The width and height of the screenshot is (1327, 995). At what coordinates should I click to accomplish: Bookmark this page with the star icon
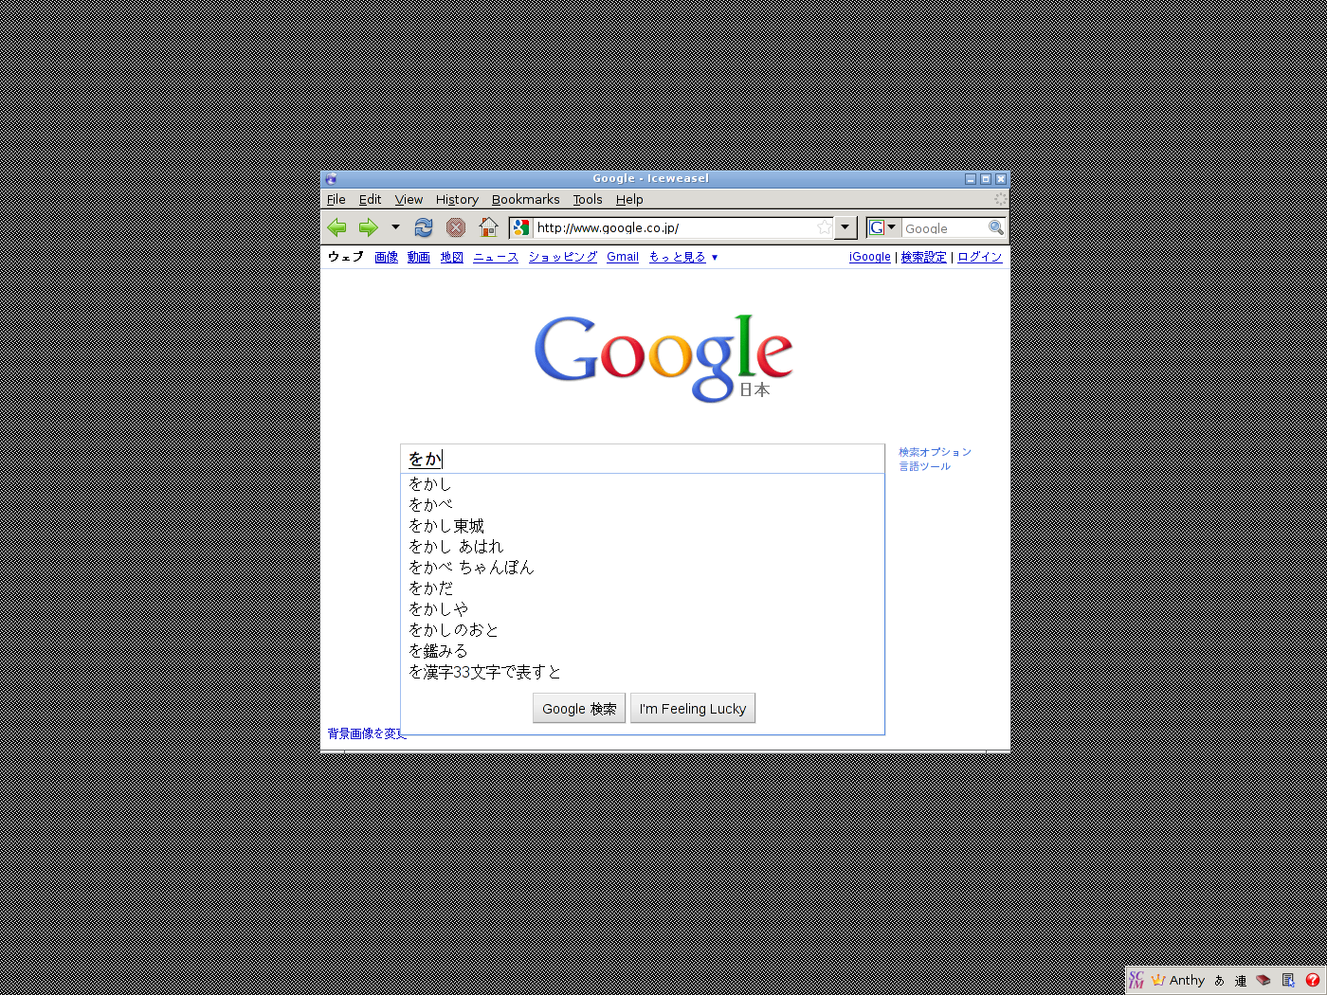(824, 227)
